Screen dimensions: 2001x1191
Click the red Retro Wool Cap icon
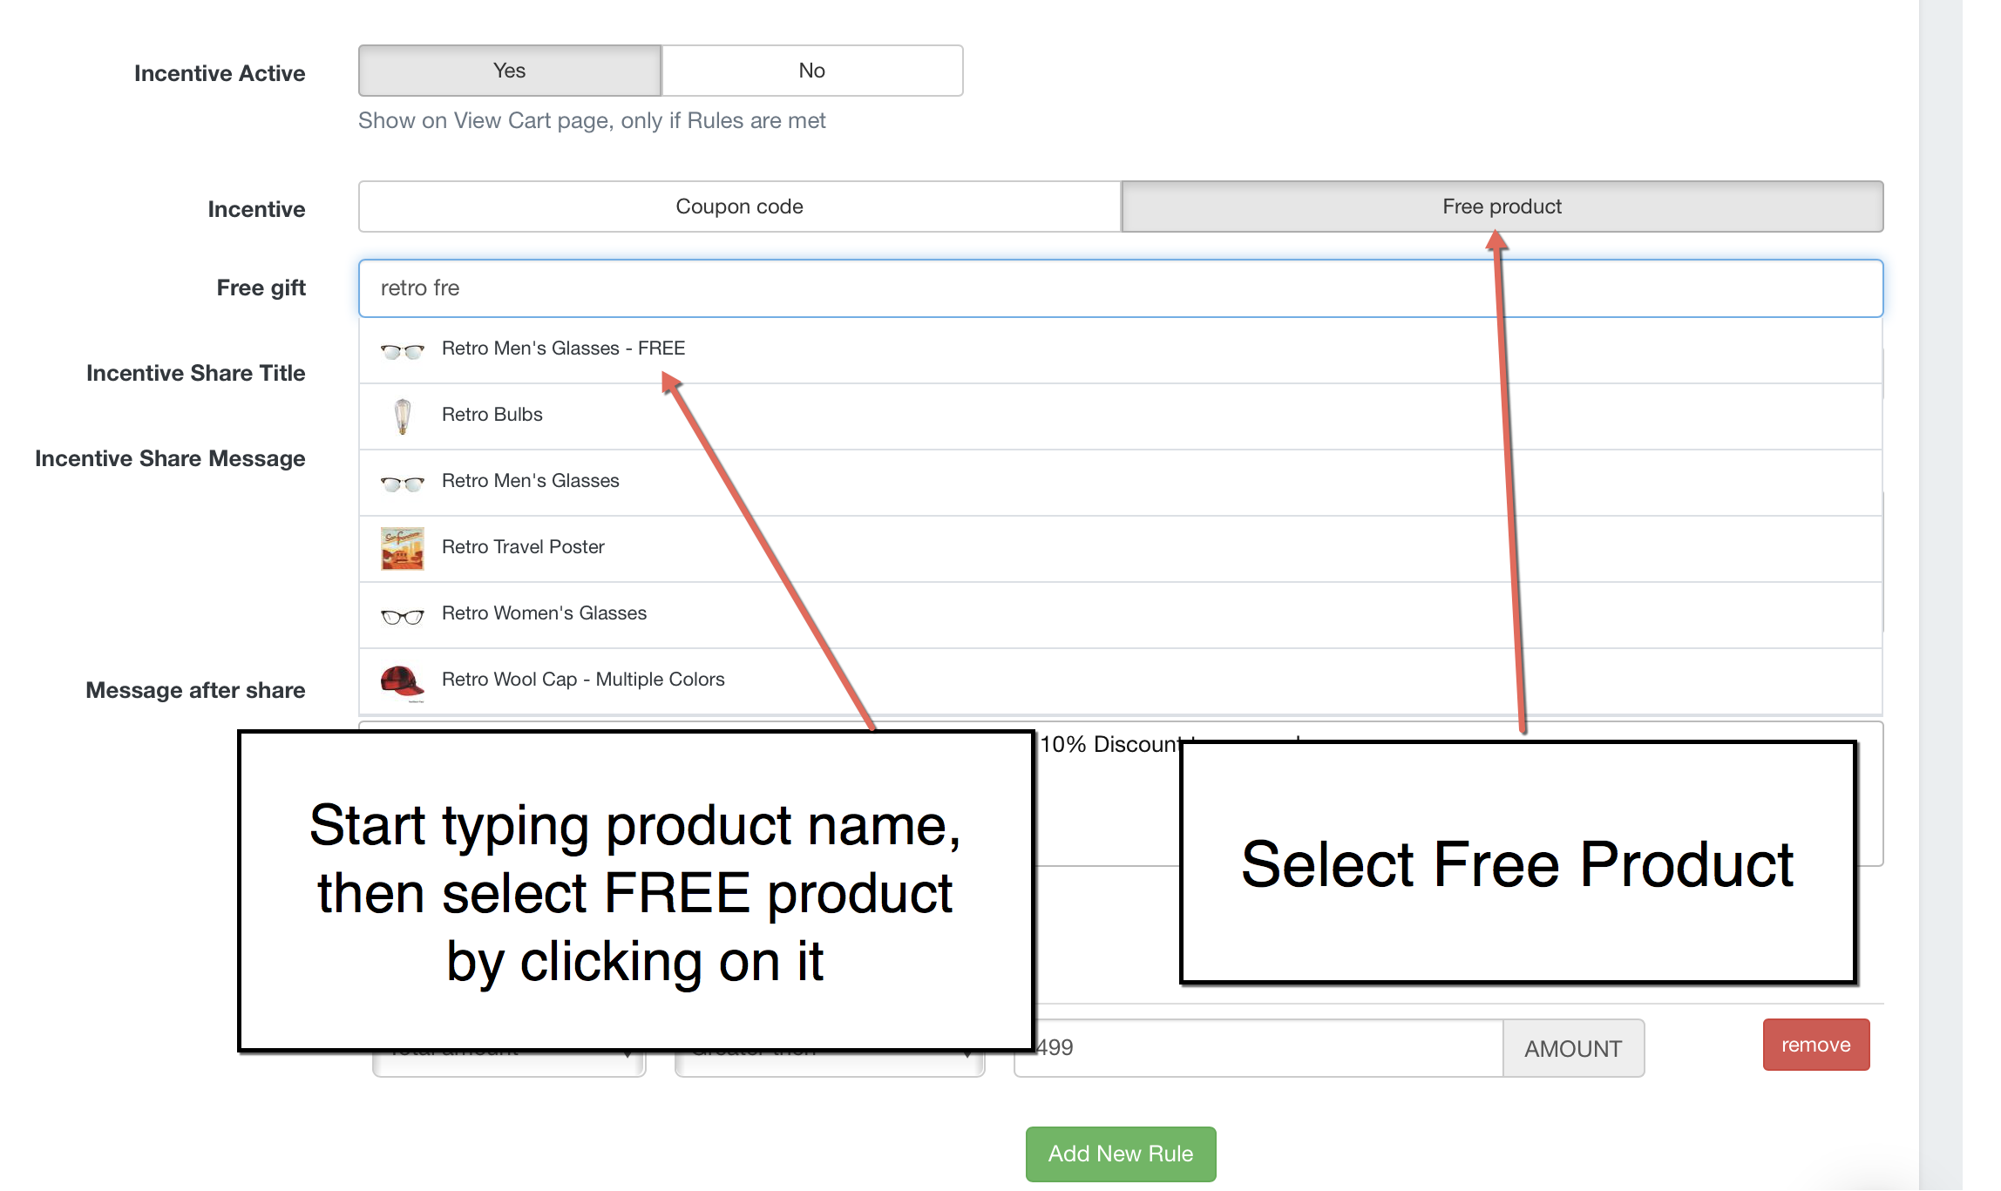tap(402, 682)
